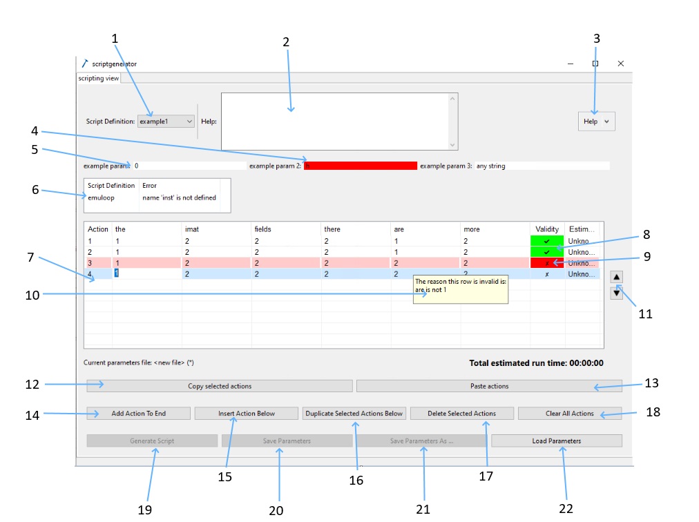Click the Help text box scrollbar down arrow
The height and width of the screenshot is (522, 699).
coord(453,145)
